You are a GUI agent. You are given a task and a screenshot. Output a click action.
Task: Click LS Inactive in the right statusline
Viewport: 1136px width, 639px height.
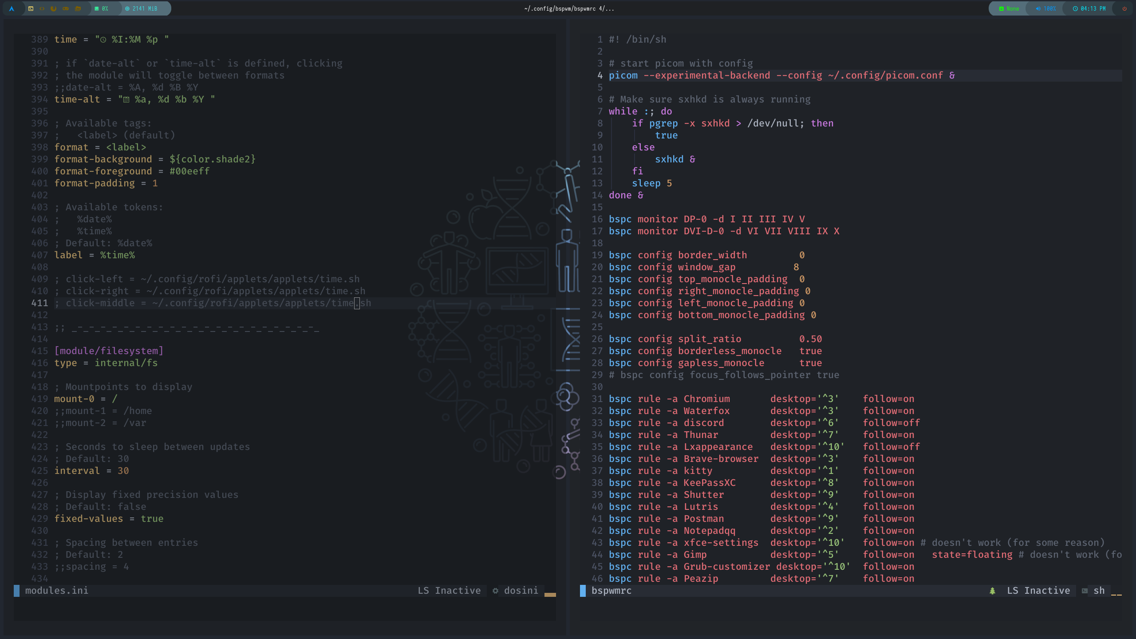tap(1038, 591)
